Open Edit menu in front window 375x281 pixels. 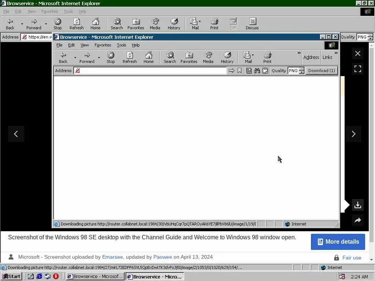point(71,45)
